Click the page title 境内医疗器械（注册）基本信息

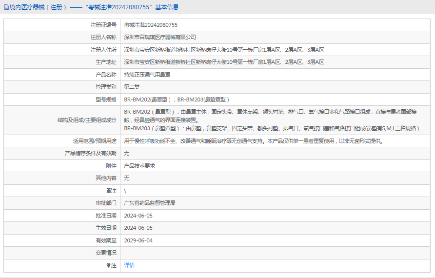pos(94,7)
